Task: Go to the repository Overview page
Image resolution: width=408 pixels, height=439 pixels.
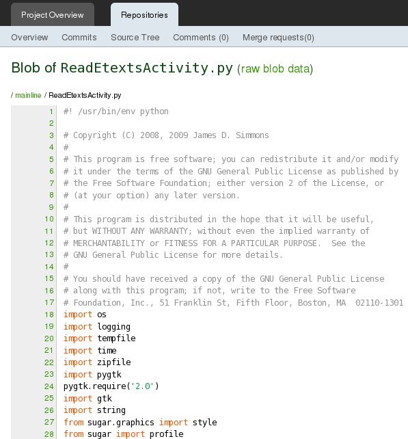Action: click(x=29, y=38)
